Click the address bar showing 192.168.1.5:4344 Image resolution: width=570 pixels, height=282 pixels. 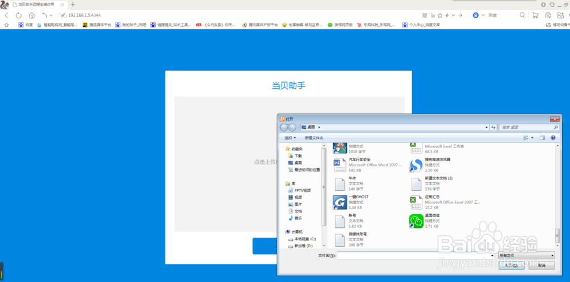click(84, 15)
